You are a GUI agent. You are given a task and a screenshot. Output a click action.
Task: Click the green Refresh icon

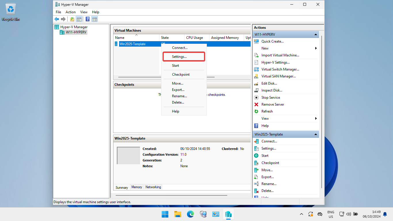point(256,111)
